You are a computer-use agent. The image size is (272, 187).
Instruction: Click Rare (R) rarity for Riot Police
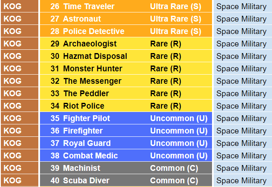click(166, 106)
